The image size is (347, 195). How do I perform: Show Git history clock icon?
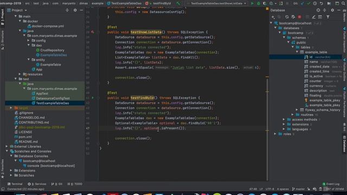click(x=315, y=3)
